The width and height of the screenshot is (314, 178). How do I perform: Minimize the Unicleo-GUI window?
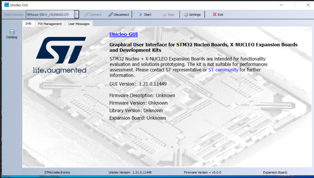pos(281,5)
